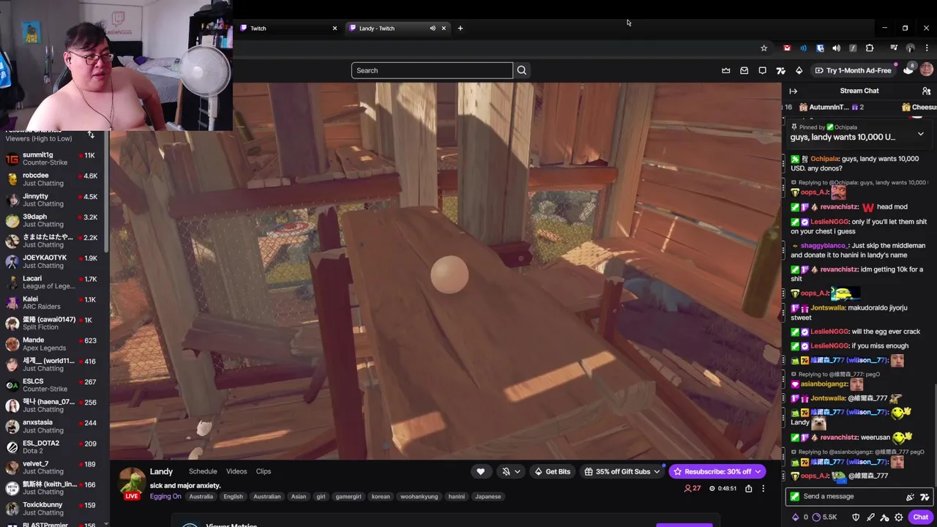The width and height of the screenshot is (937, 527).
Task: Open summit1g channel in sidebar
Action: pyautogui.click(x=54, y=159)
